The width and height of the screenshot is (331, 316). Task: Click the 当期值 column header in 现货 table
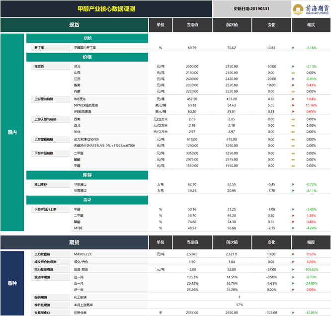tap(192, 25)
